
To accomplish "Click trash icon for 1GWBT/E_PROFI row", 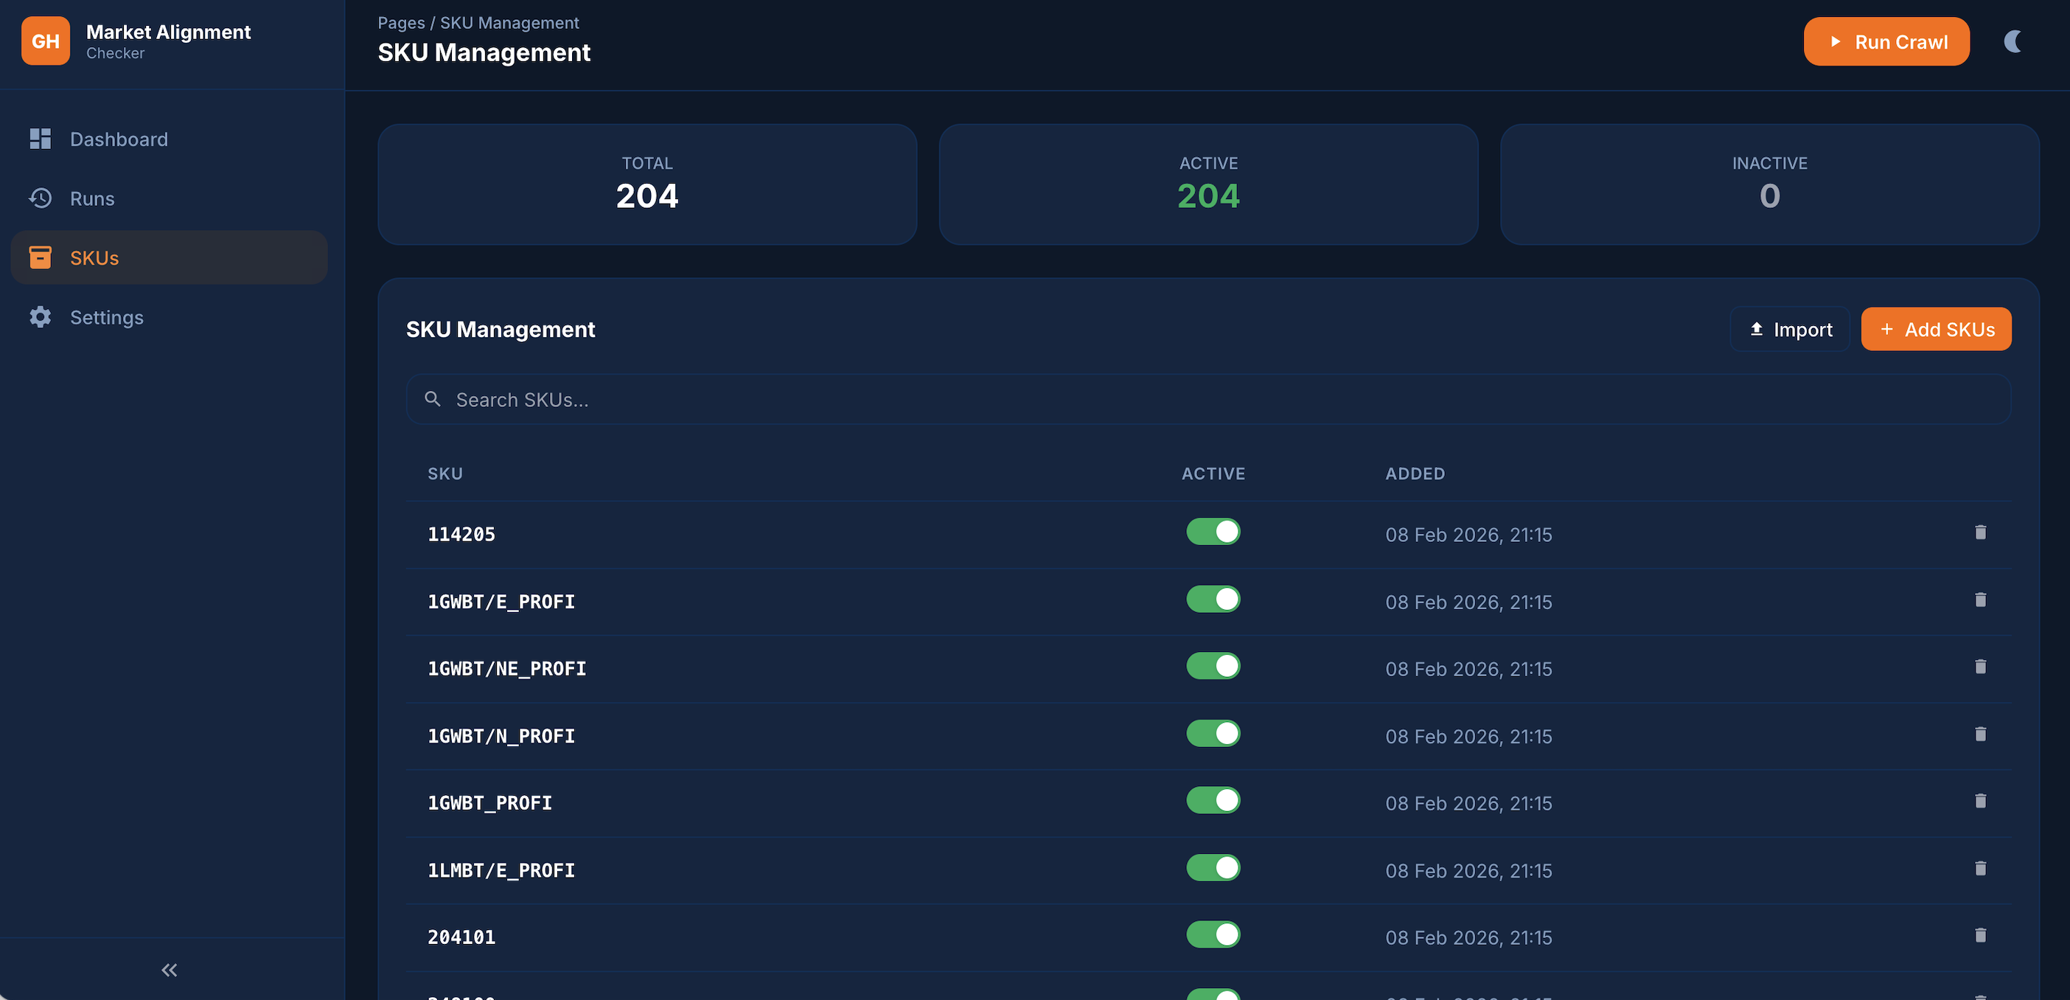I will 1980,600.
